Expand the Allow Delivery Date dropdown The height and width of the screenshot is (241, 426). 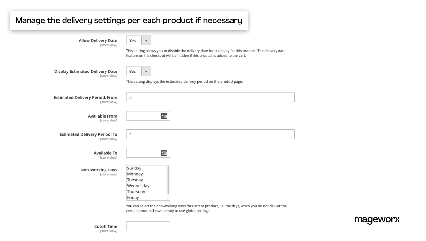pos(139,41)
